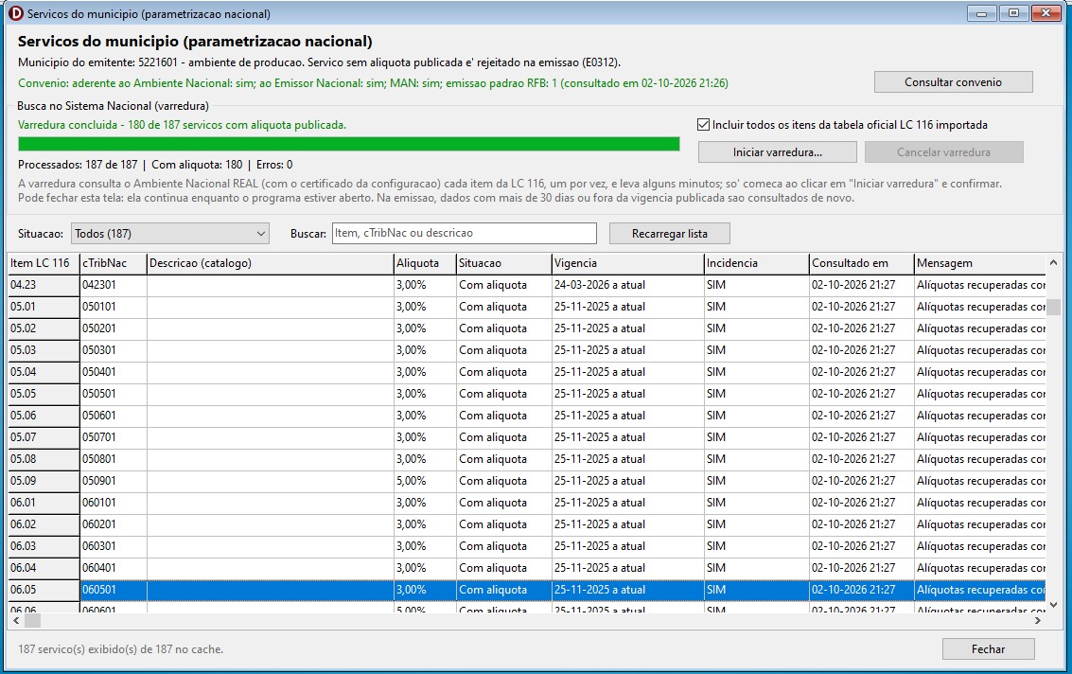
Task: Minimize the Servicos do municipio window
Action: coord(981,13)
